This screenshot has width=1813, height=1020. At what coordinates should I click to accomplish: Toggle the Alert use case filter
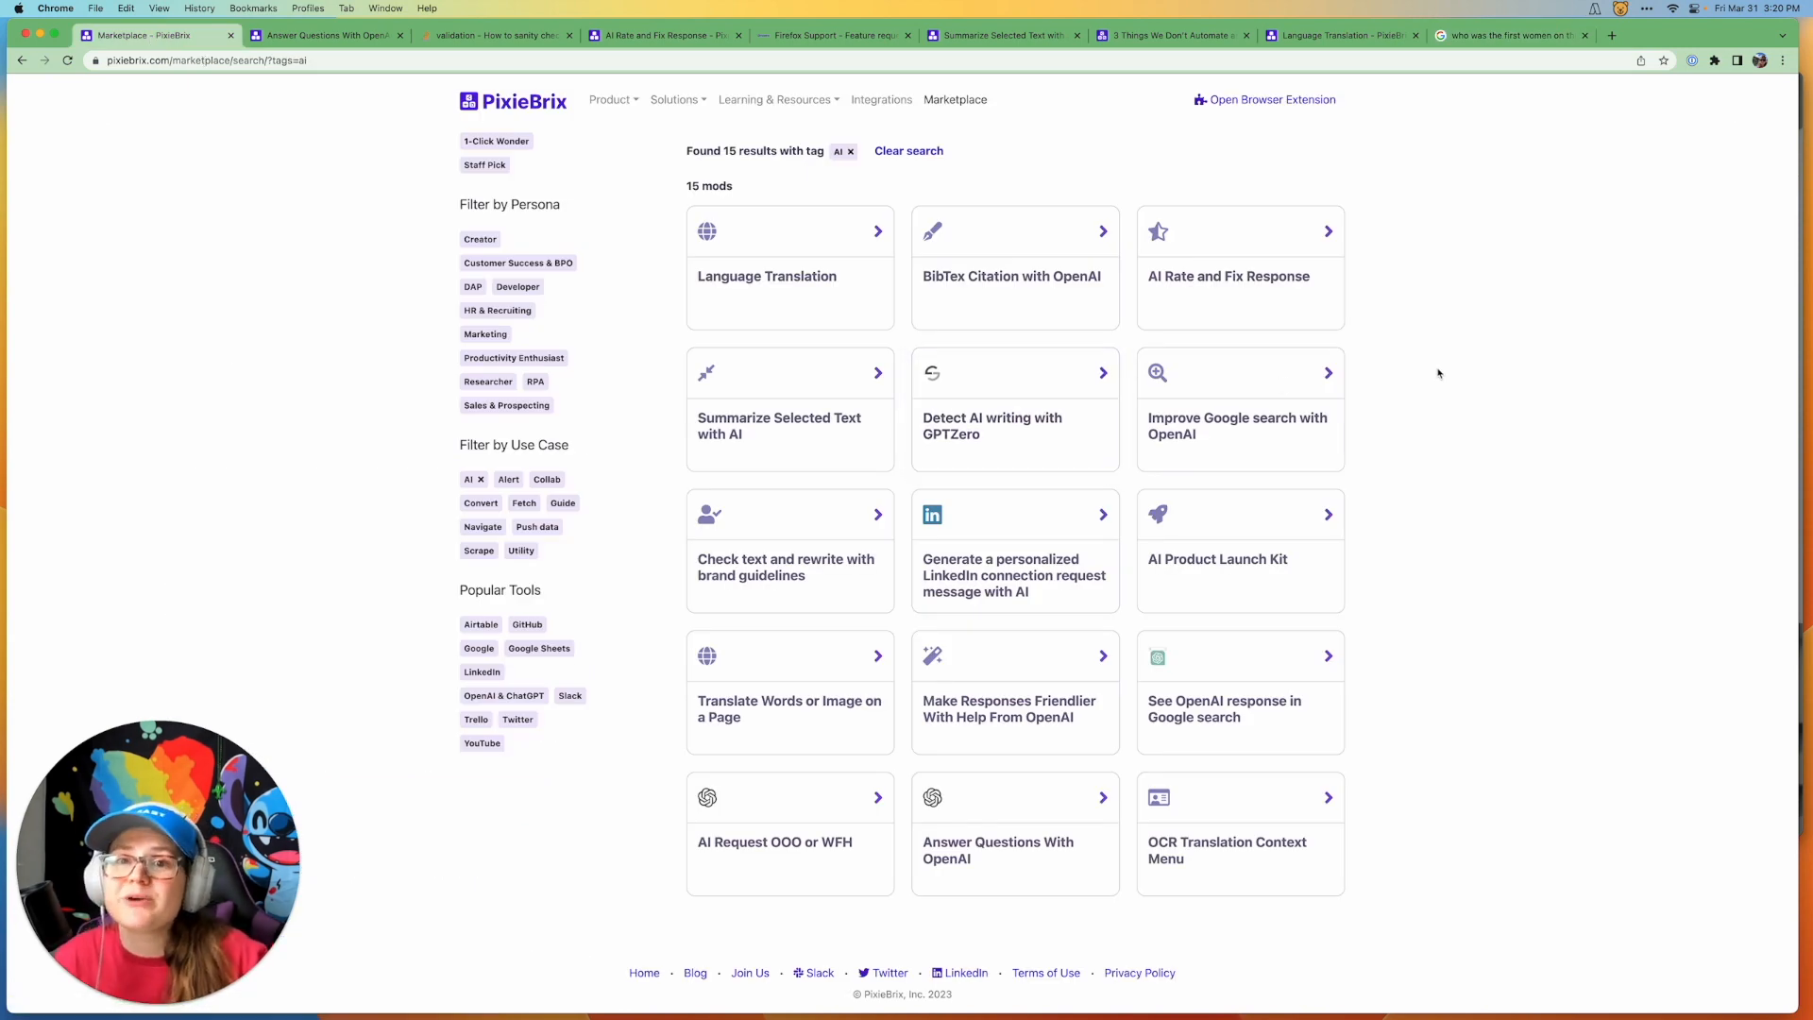(x=508, y=480)
